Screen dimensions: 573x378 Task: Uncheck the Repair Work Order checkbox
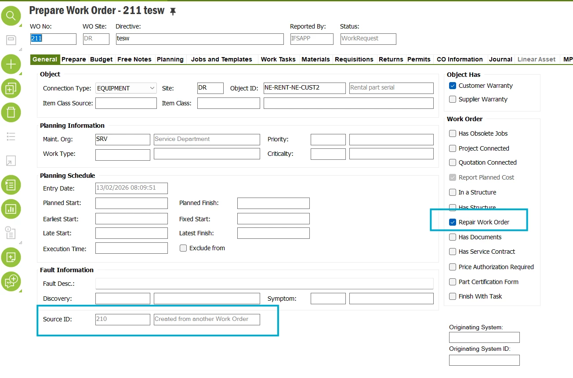(453, 222)
